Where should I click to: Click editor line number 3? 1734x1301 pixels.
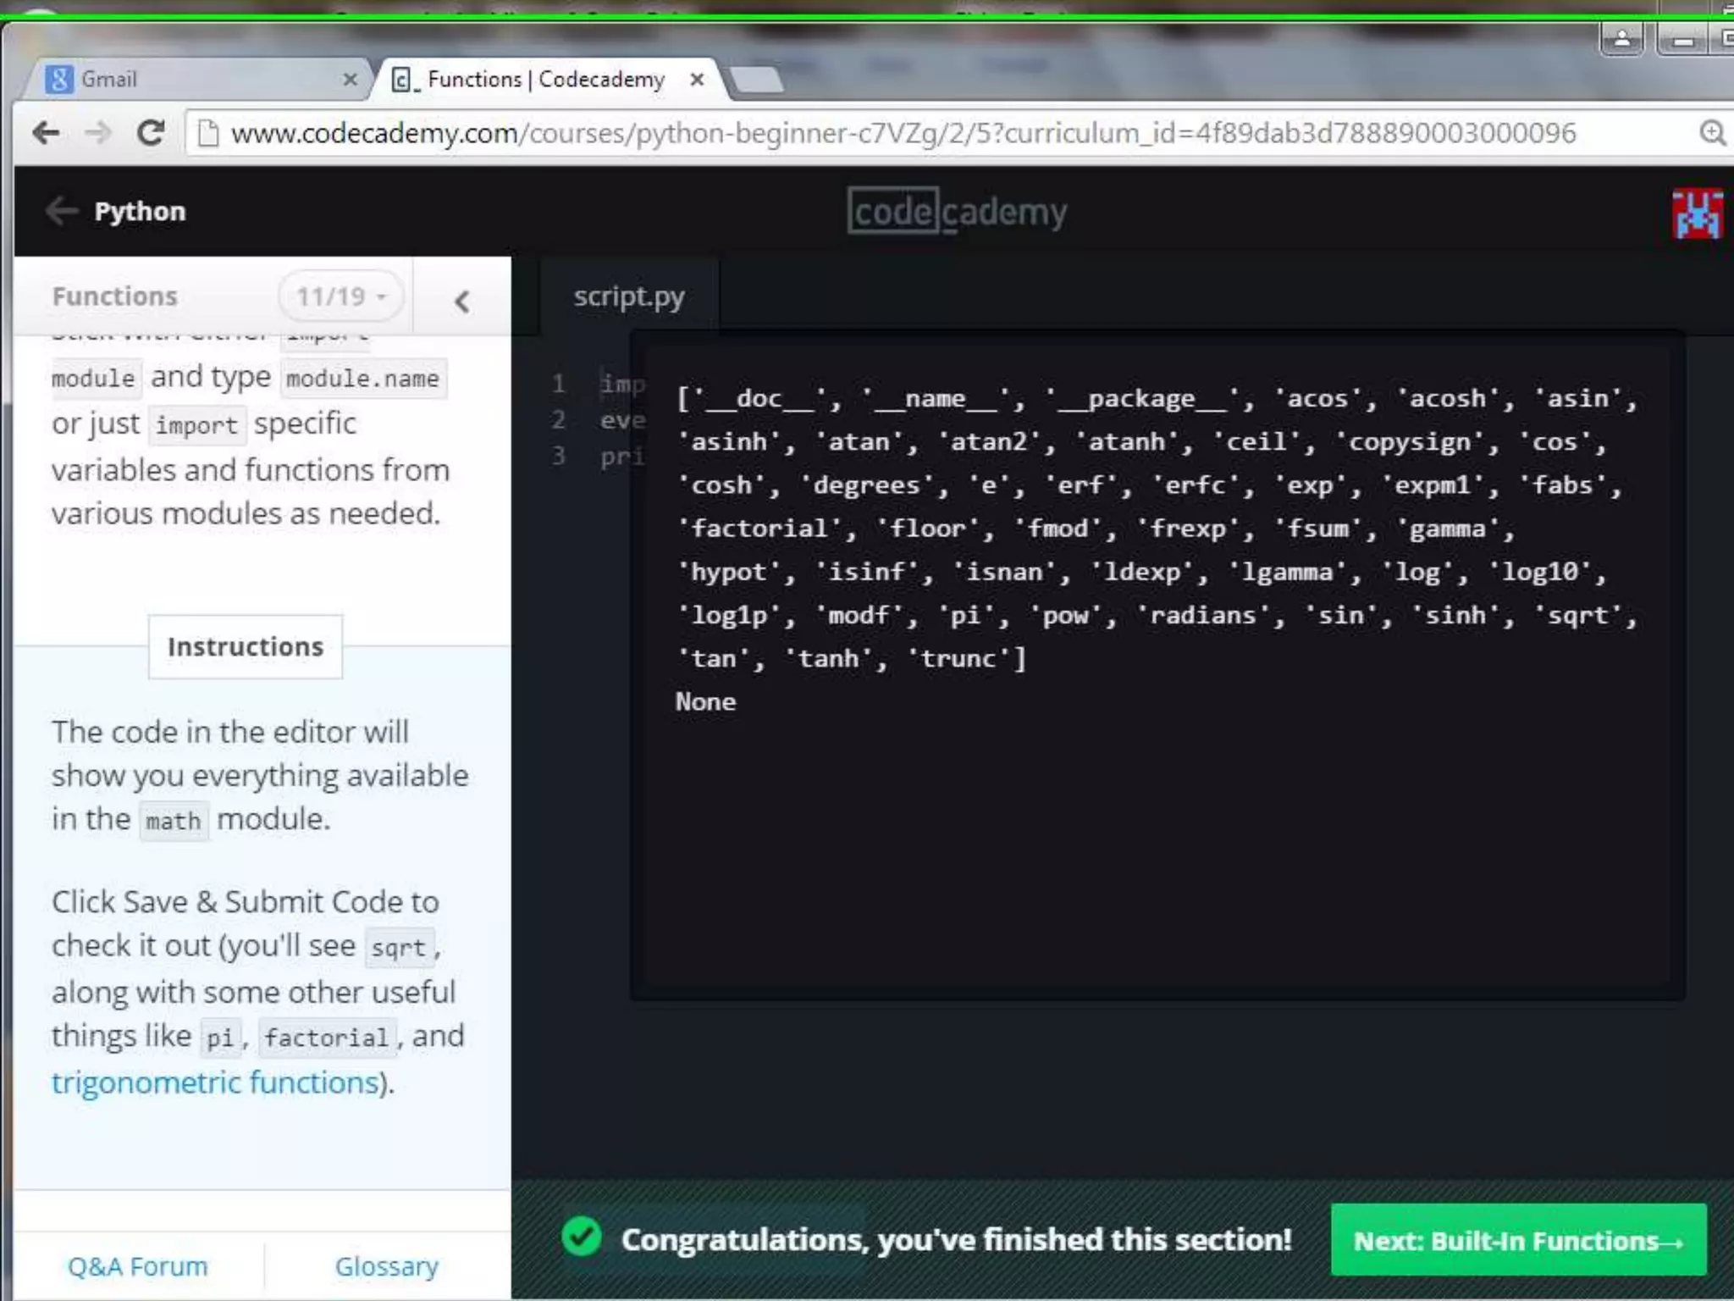558,457
